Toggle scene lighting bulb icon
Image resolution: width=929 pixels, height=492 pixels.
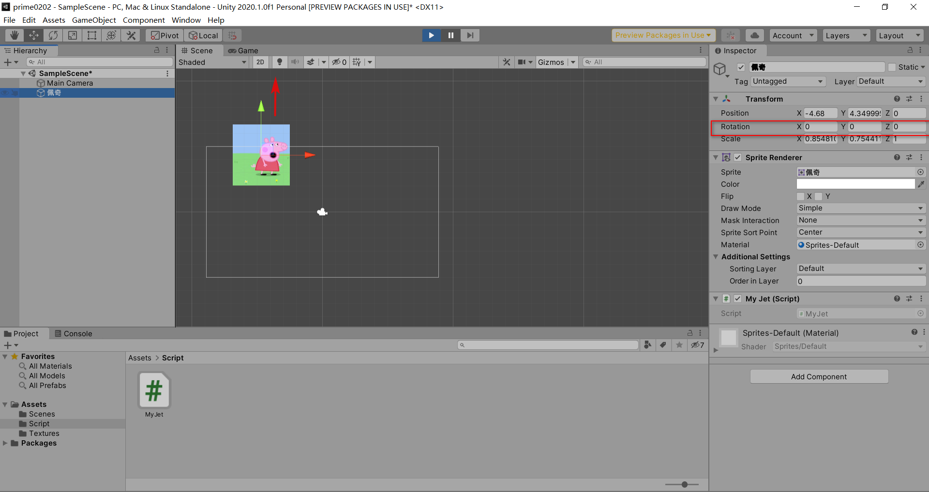pyautogui.click(x=279, y=62)
